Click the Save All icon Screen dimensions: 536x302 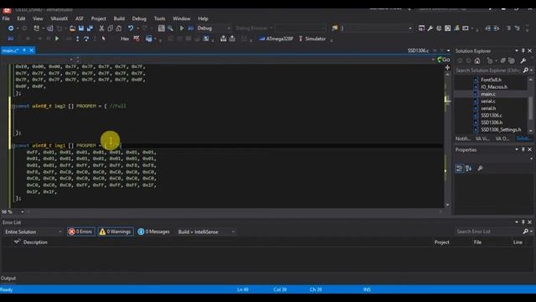[90, 29]
